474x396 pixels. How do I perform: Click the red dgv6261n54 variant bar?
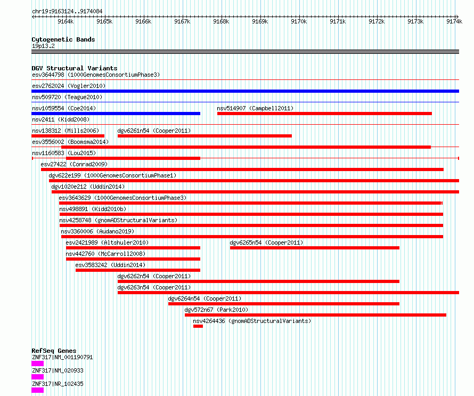(205, 136)
